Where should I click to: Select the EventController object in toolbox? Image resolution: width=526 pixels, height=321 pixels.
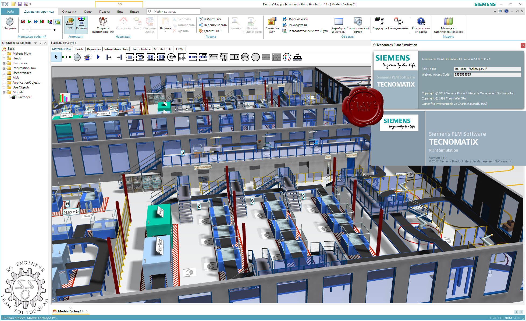77,57
